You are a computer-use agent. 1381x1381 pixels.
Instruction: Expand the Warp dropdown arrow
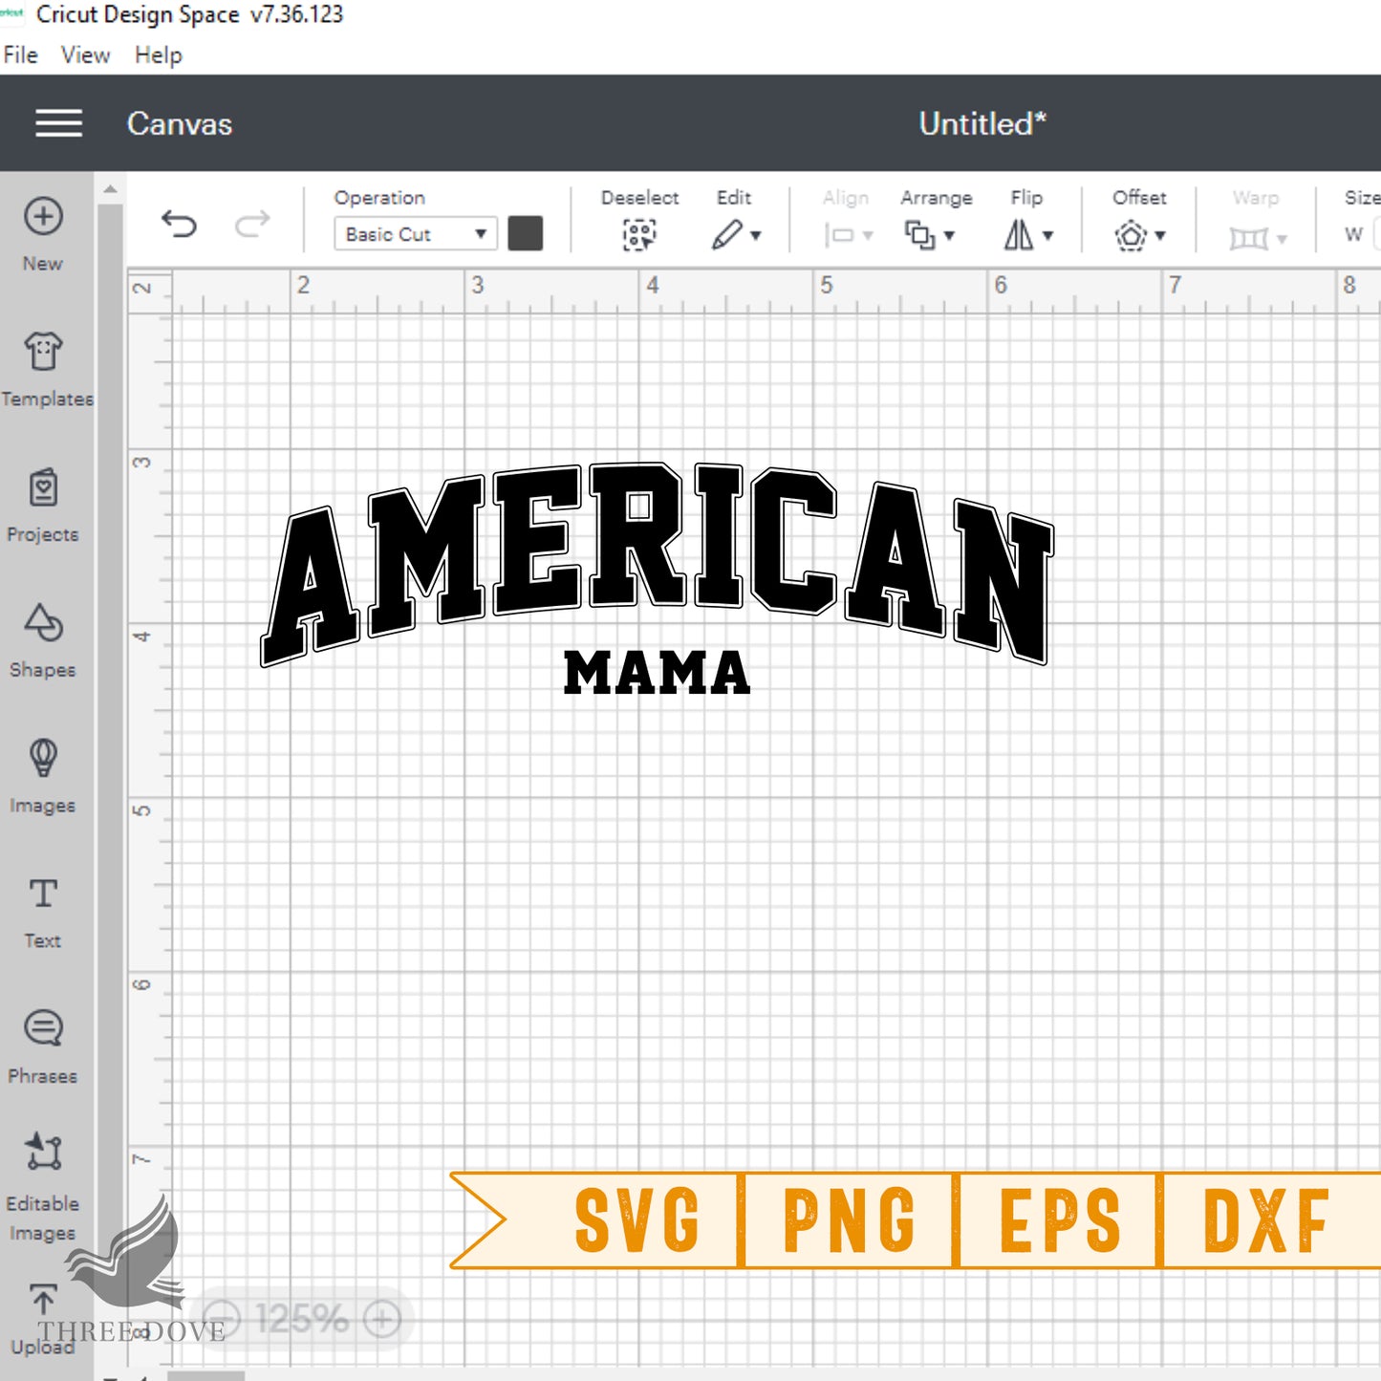[x=1282, y=239]
